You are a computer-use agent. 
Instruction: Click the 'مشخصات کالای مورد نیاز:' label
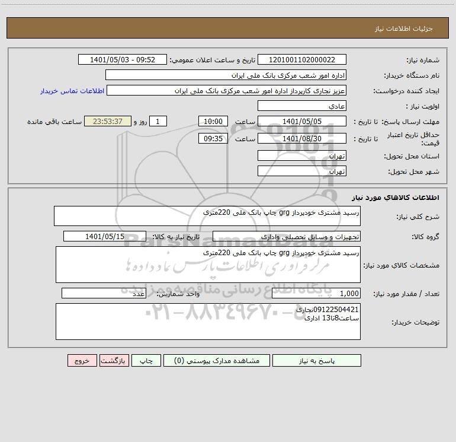[402, 265]
